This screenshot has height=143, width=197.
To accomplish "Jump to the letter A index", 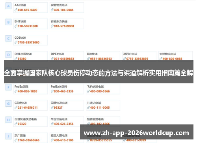I will tap(8, 6).
